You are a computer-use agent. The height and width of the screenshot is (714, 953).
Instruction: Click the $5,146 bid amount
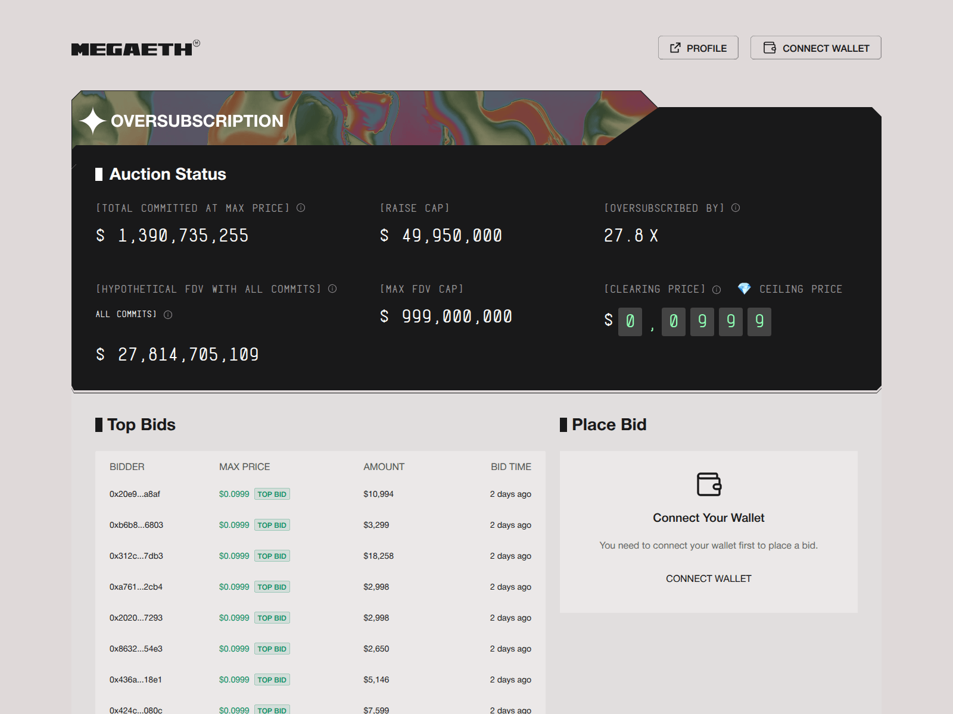pyautogui.click(x=376, y=679)
